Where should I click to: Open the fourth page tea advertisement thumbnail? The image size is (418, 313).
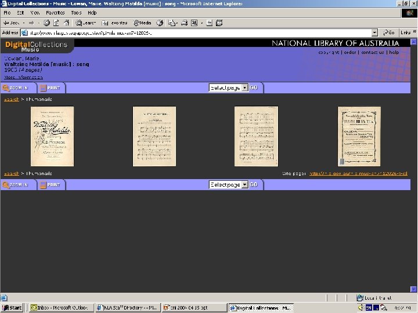(x=359, y=136)
